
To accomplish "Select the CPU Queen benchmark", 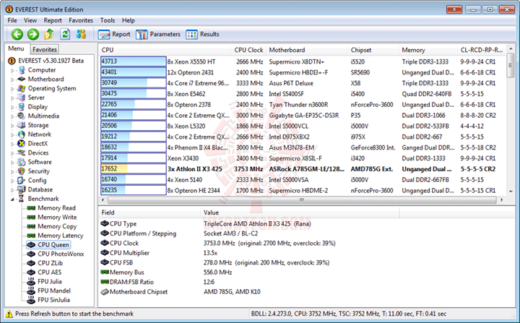I will 53,245.
